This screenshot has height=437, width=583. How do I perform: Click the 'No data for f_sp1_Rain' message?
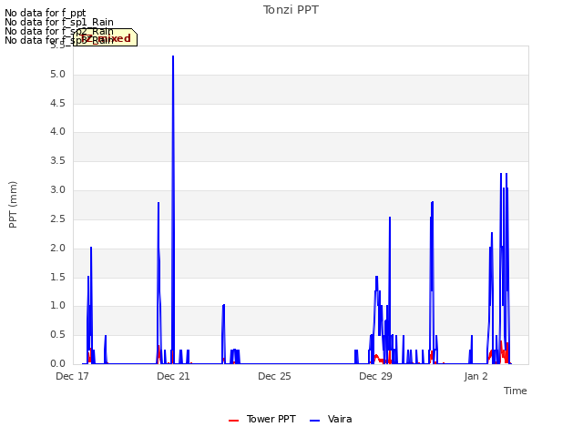(58, 22)
